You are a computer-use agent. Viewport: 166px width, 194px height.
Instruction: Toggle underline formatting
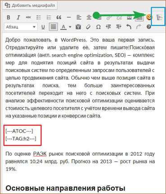click(x=43, y=27)
